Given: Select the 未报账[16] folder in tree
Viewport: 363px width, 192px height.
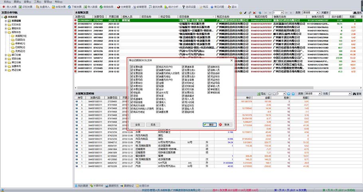Looking at the screenshot, I should [20, 36].
